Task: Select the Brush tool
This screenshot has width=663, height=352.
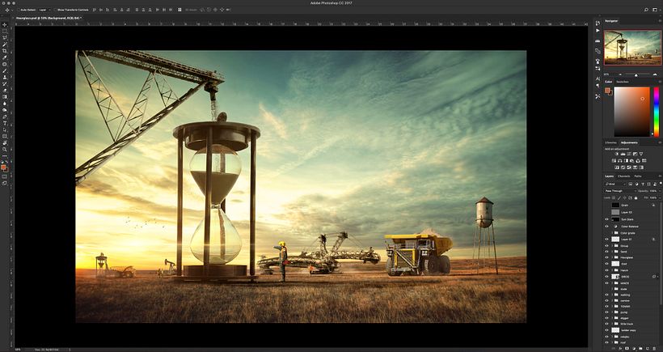Action: point(5,70)
